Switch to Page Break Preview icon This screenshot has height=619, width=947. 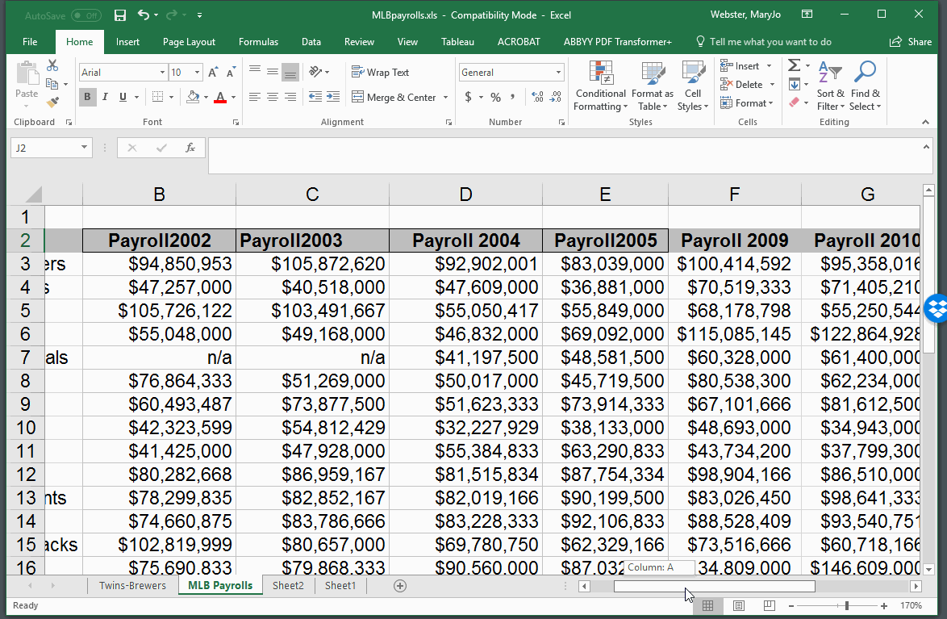769,606
